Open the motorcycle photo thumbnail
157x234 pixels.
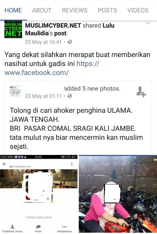[118, 194]
